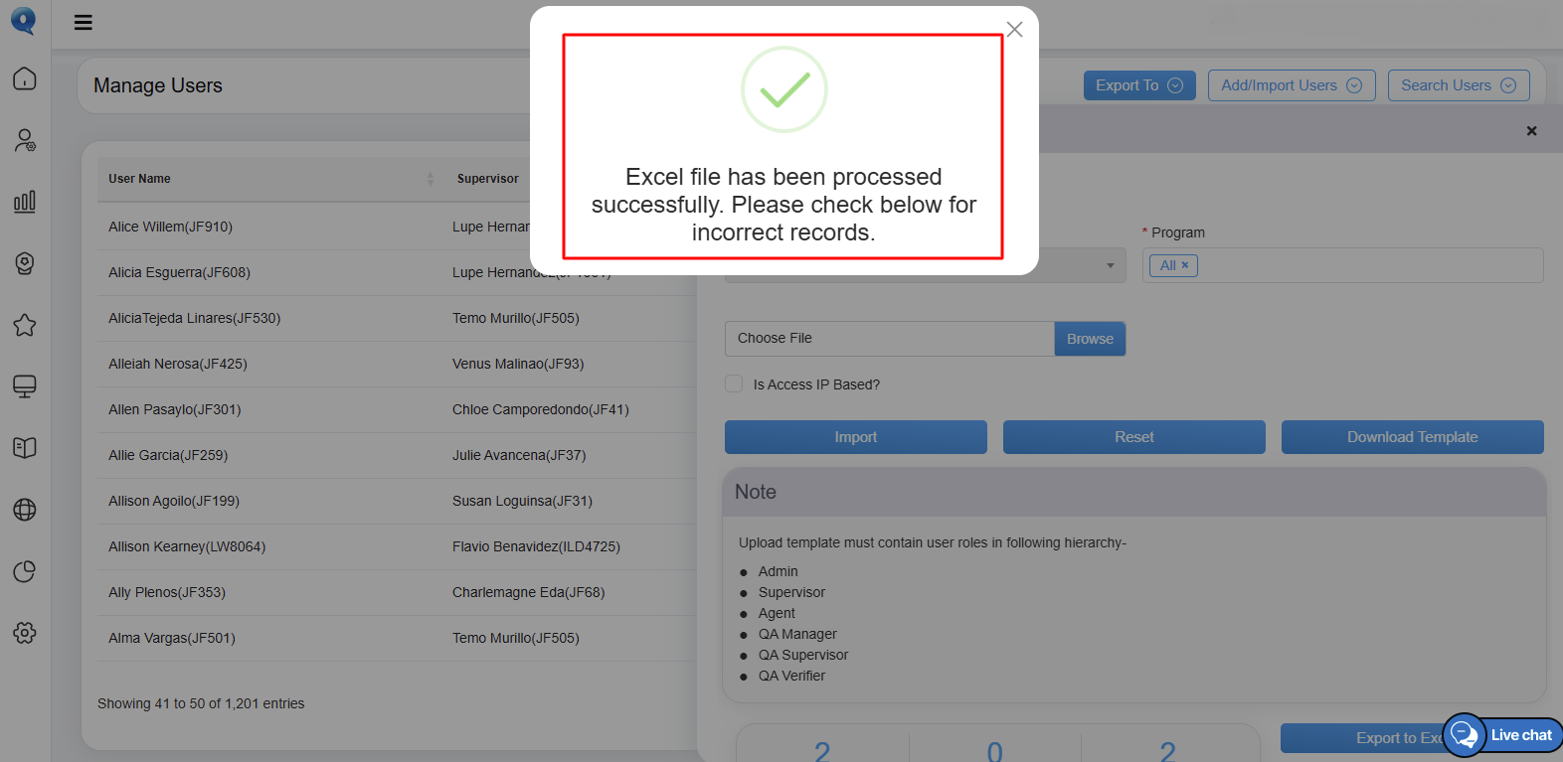Click the Reset button
The height and width of the screenshot is (762, 1563).
point(1134,437)
